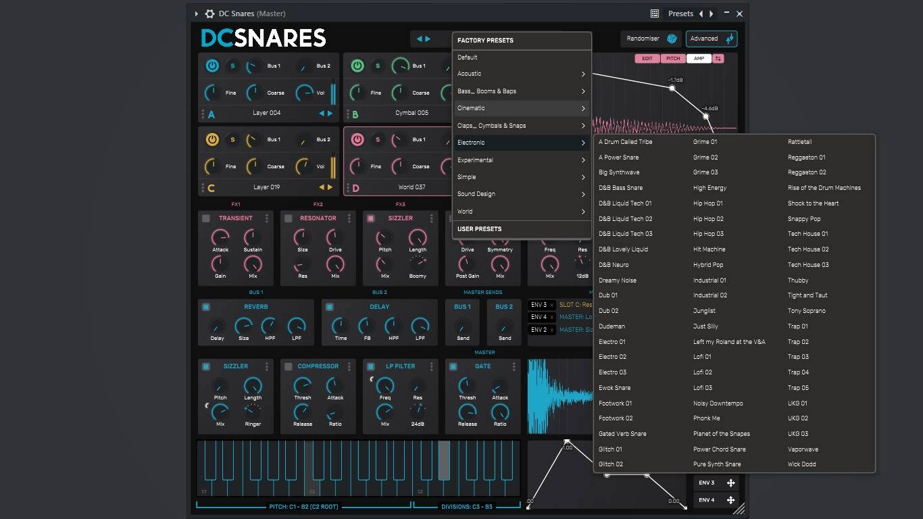Image resolution: width=923 pixels, height=519 pixels.
Task: Adjust the Reverb Size knob
Action: pyautogui.click(x=243, y=326)
